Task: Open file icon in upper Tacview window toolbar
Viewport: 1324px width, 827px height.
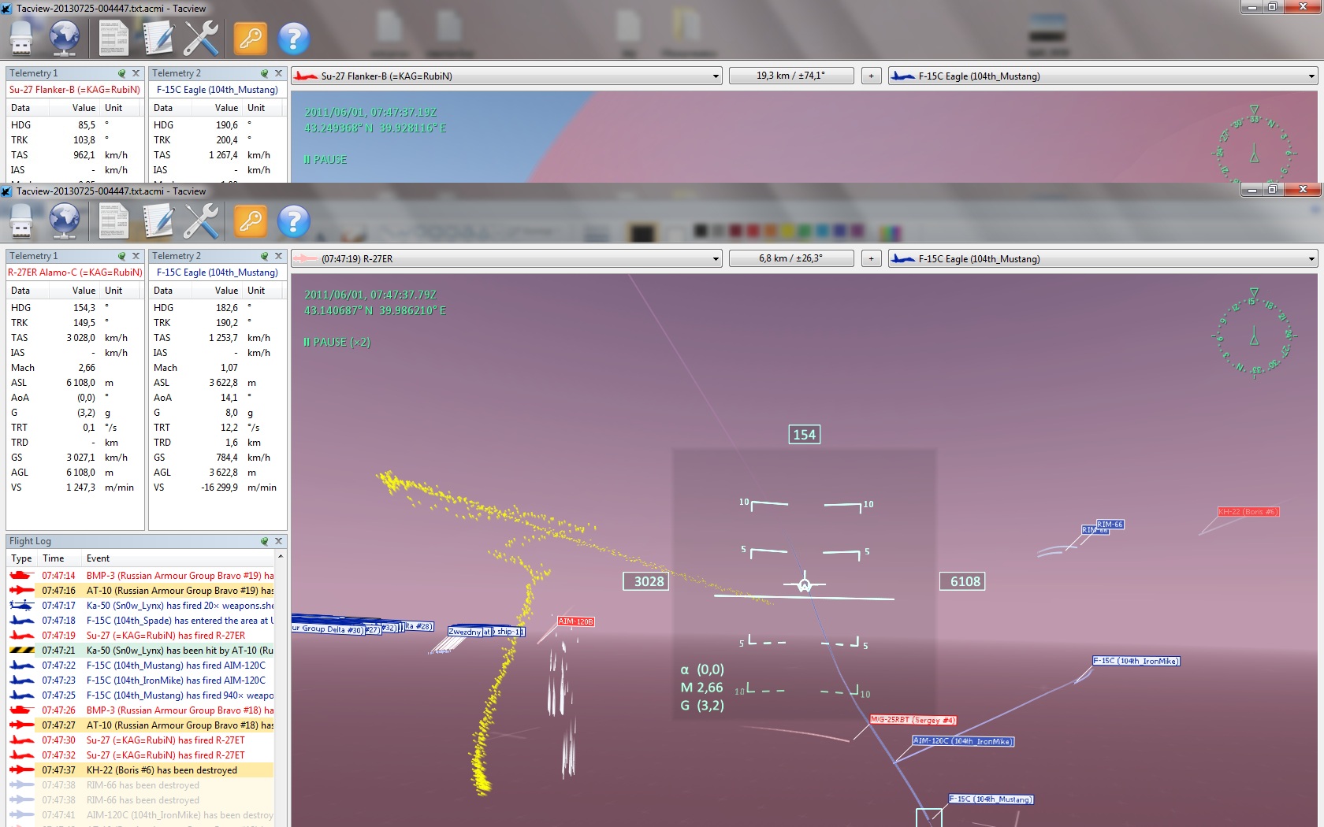Action: pyautogui.click(x=21, y=38)
